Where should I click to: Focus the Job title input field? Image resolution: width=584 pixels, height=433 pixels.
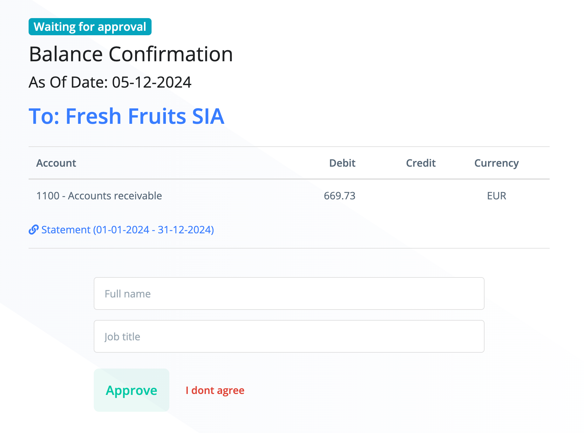[x=289, y=336]
